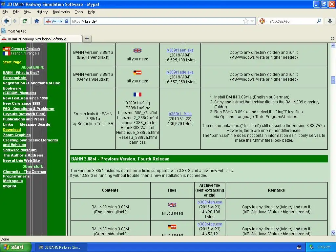Open the View menu
The width and height of the screenshot is (336, 252).
click(x=28, y=12)
